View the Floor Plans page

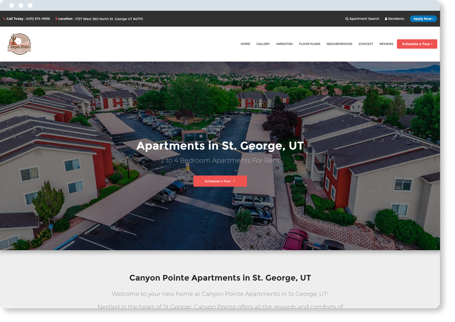(x=309, y=44)
